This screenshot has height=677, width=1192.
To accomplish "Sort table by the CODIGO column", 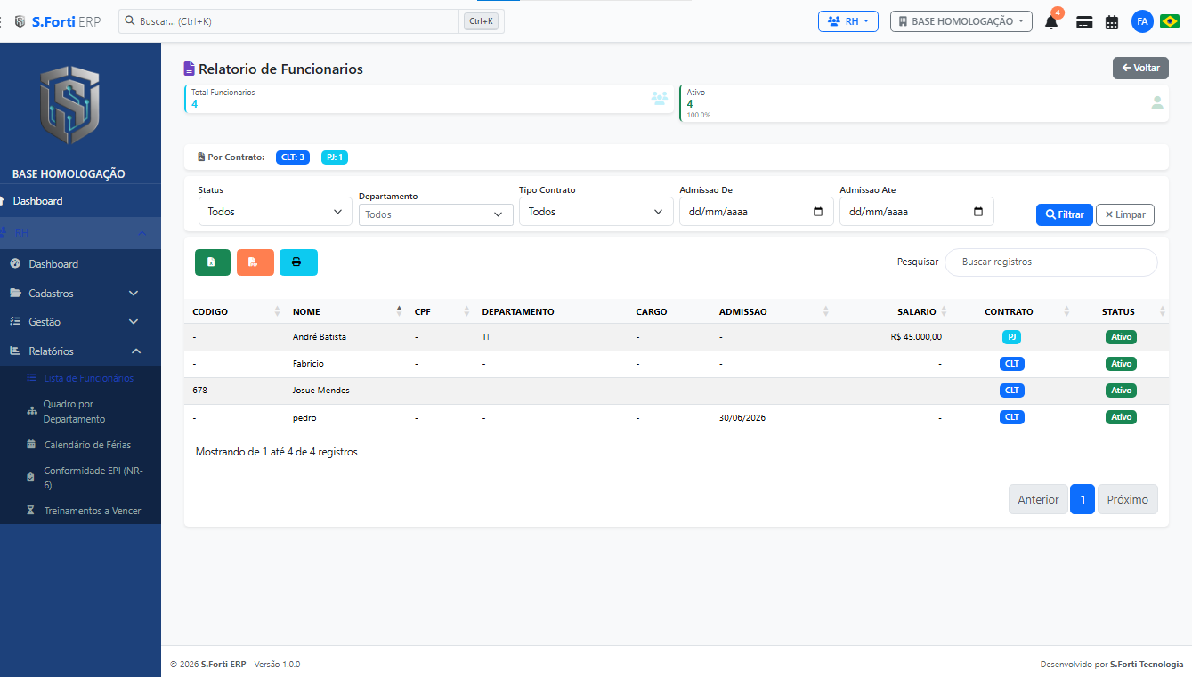I will [235, 311].
